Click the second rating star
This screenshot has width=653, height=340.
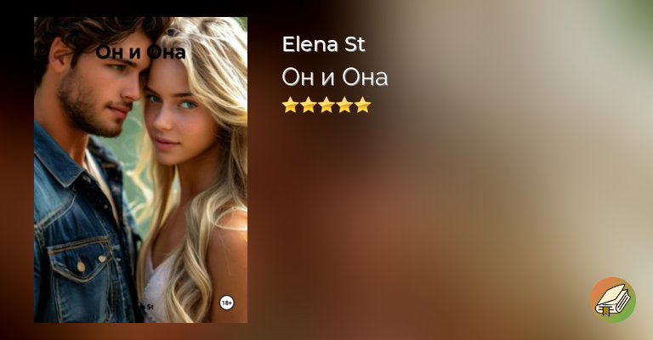pyautogui.click(x=308, y=105)
